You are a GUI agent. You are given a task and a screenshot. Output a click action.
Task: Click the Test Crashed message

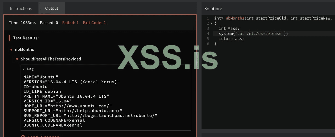click(x=43, y=136)
